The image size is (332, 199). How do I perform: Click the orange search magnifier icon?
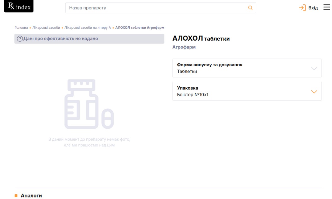250,8
